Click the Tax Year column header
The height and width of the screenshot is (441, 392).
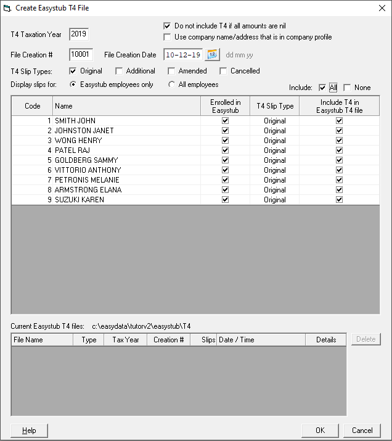pyautogui.click(x=126, y=340)
